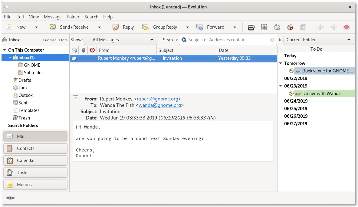Open the Send / Receive dropdown arrow
This screenshot has width=358, height=207.
[x=99, y=27]
